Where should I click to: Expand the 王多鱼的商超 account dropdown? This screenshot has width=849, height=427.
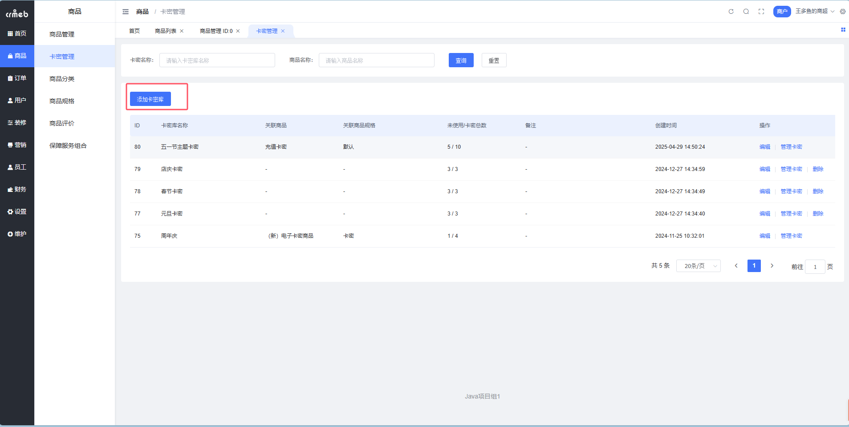(x=814, y=11)
